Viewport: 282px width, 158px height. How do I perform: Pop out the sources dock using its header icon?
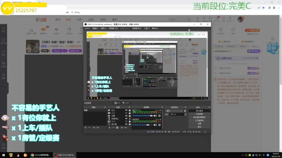pyautogui.click(x=129, y=107)
